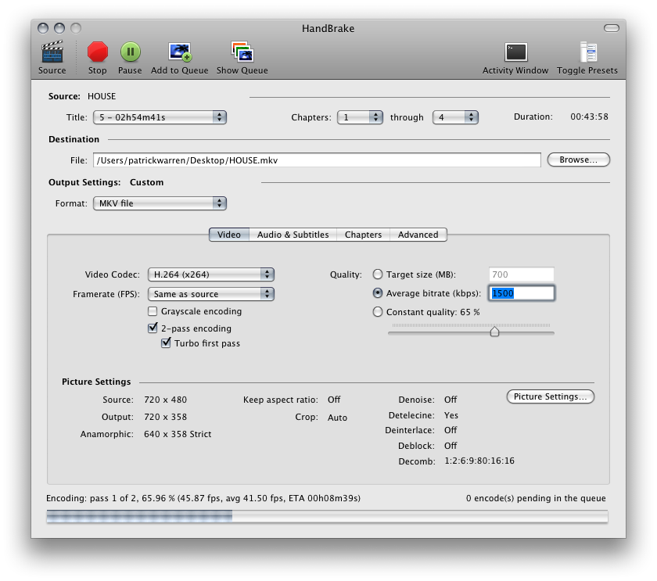Screen dimensions: 657x581
Task: Open Picture Settings... dialog
Action: click(550, 396)
